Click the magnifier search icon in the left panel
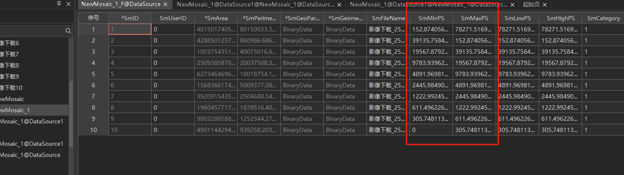The height and width of the screenshot is (175, 624). (68, 31)
